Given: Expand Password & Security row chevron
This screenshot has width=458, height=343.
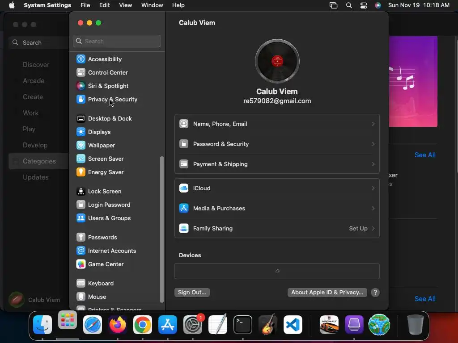Looking at the screenshot, I should pos(373,144).
